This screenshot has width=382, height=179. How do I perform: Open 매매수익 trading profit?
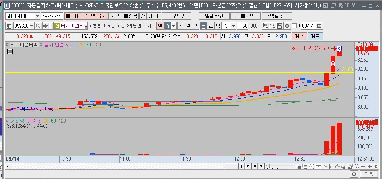coord(246,16)
